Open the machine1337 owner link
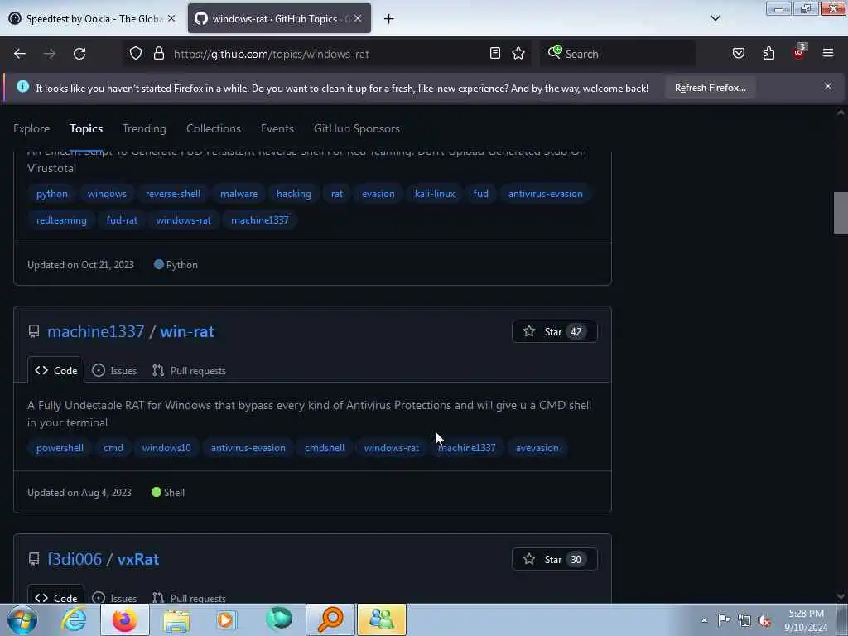848x636 pixels. tap(96, 331)
